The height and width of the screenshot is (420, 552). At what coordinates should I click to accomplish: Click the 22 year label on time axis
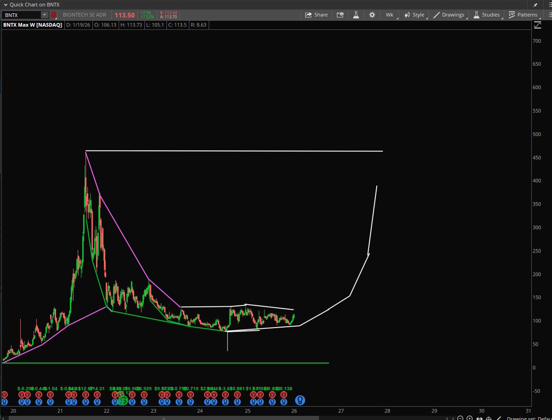point(107,411)
